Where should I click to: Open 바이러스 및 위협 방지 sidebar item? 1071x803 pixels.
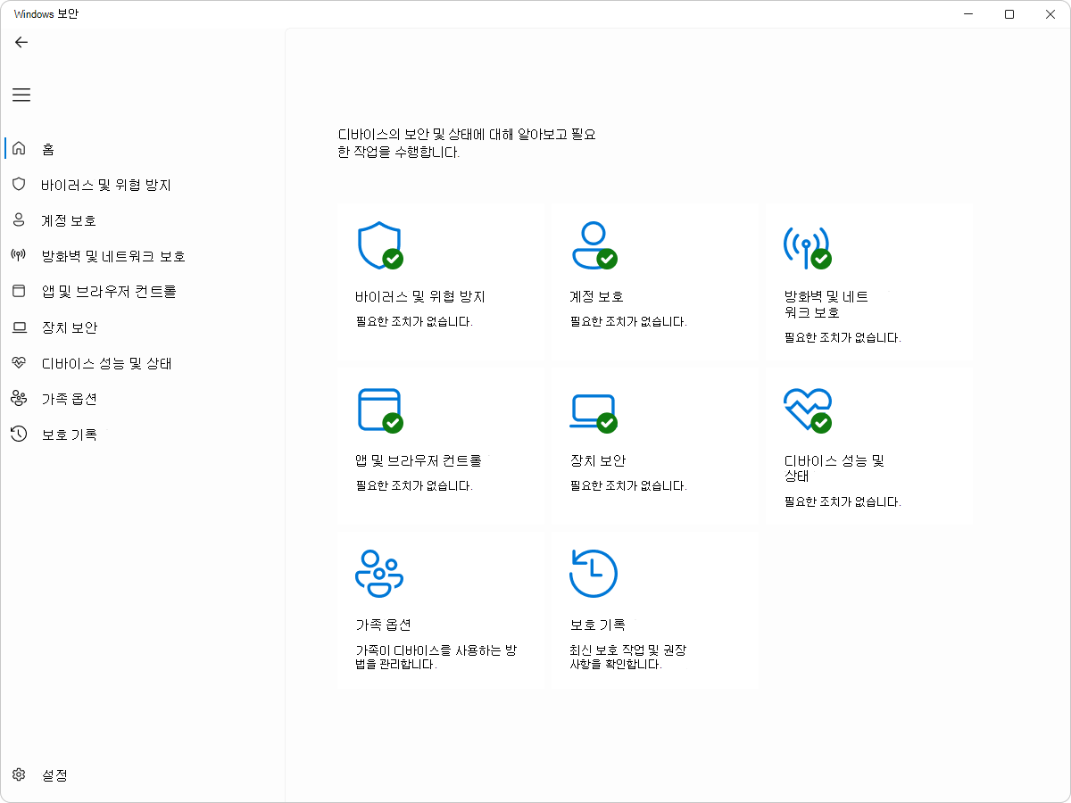106,185
